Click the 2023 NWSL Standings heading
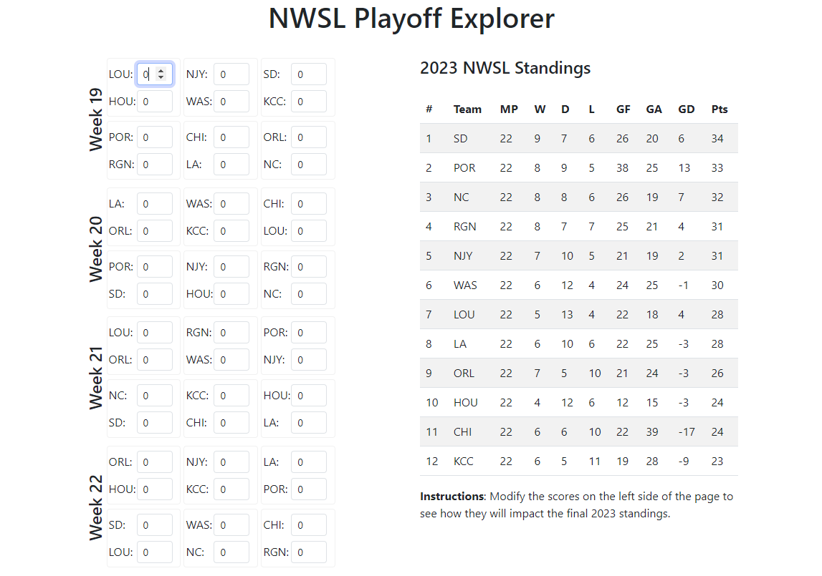Screen dimensions: 822x576 (505, 69)
